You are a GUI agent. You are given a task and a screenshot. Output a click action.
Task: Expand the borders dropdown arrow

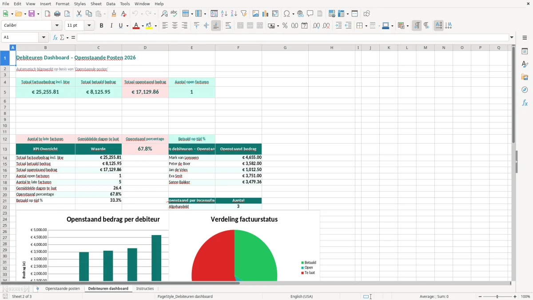(366, 26)
